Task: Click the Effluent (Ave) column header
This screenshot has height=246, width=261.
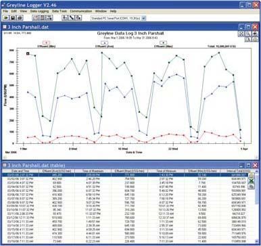Action: point(57,171)
